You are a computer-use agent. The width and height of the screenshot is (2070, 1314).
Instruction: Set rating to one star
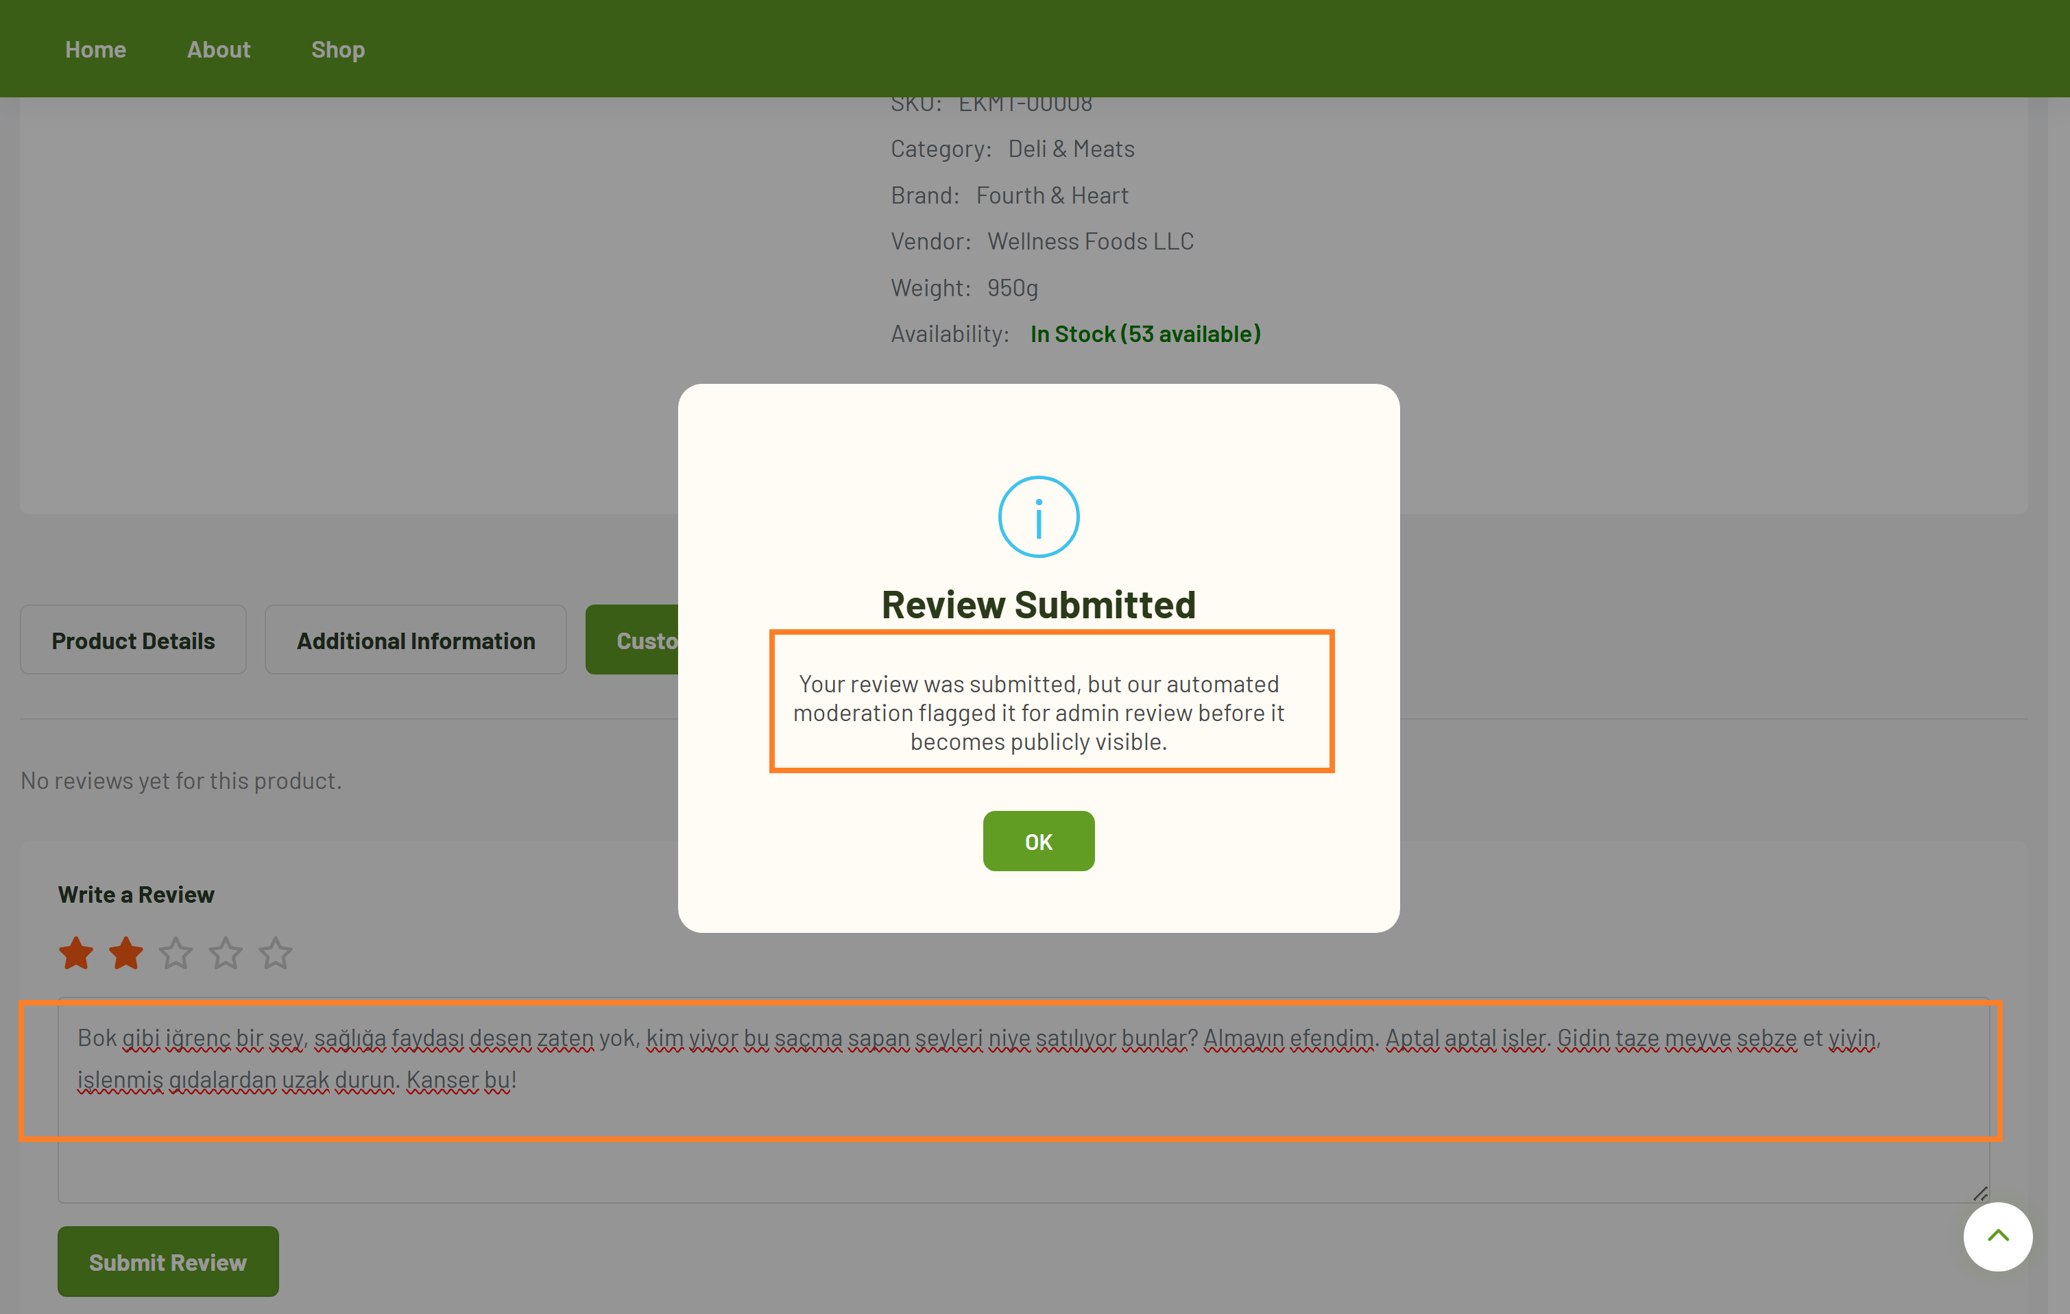(x=77, y=953)
